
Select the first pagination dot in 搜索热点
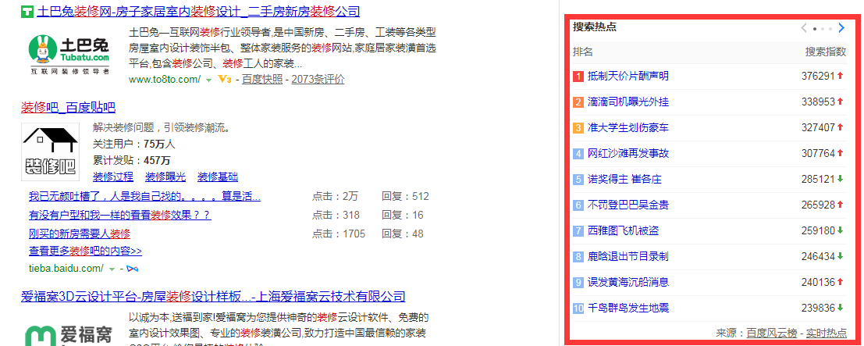coord(815,28)
